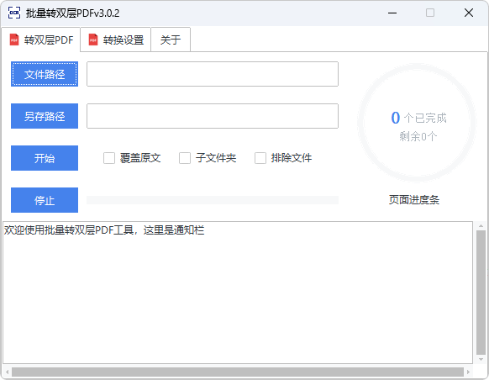Stop conversion with the 停止 button
The width and height of the screenshot is (489, 380).
tap(45, 200)
